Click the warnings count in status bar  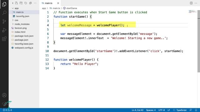coord(10,110)
